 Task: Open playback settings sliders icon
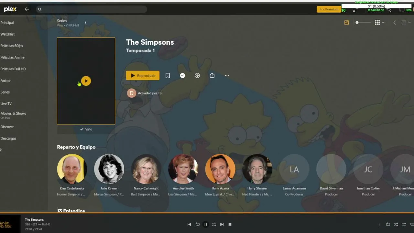404,224
